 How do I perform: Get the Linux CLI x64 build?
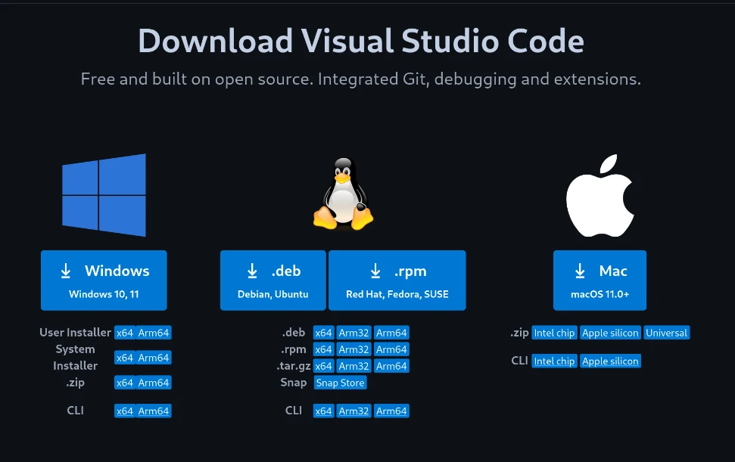pyautogui.click(x=323, y=411)
